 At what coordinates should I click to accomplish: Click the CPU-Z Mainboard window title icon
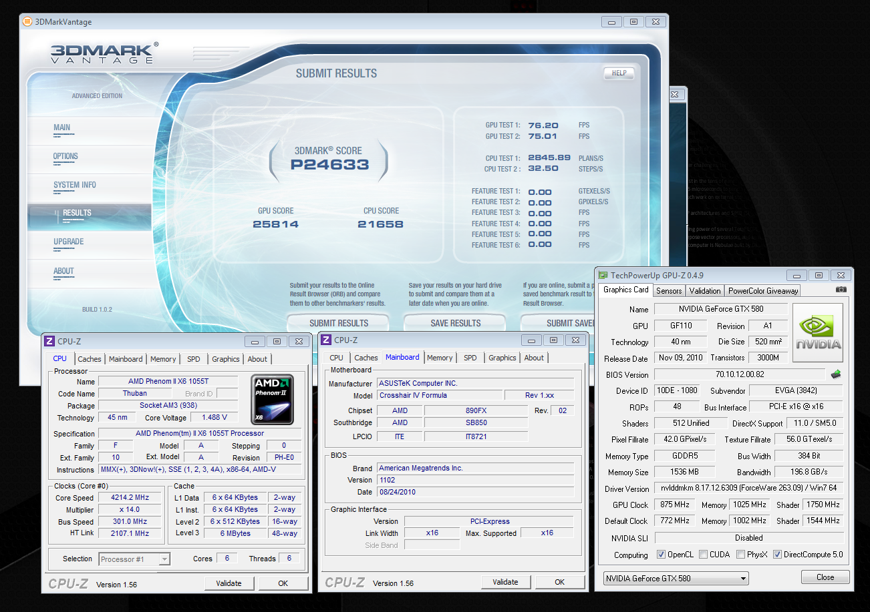click(x=326, y=340)
